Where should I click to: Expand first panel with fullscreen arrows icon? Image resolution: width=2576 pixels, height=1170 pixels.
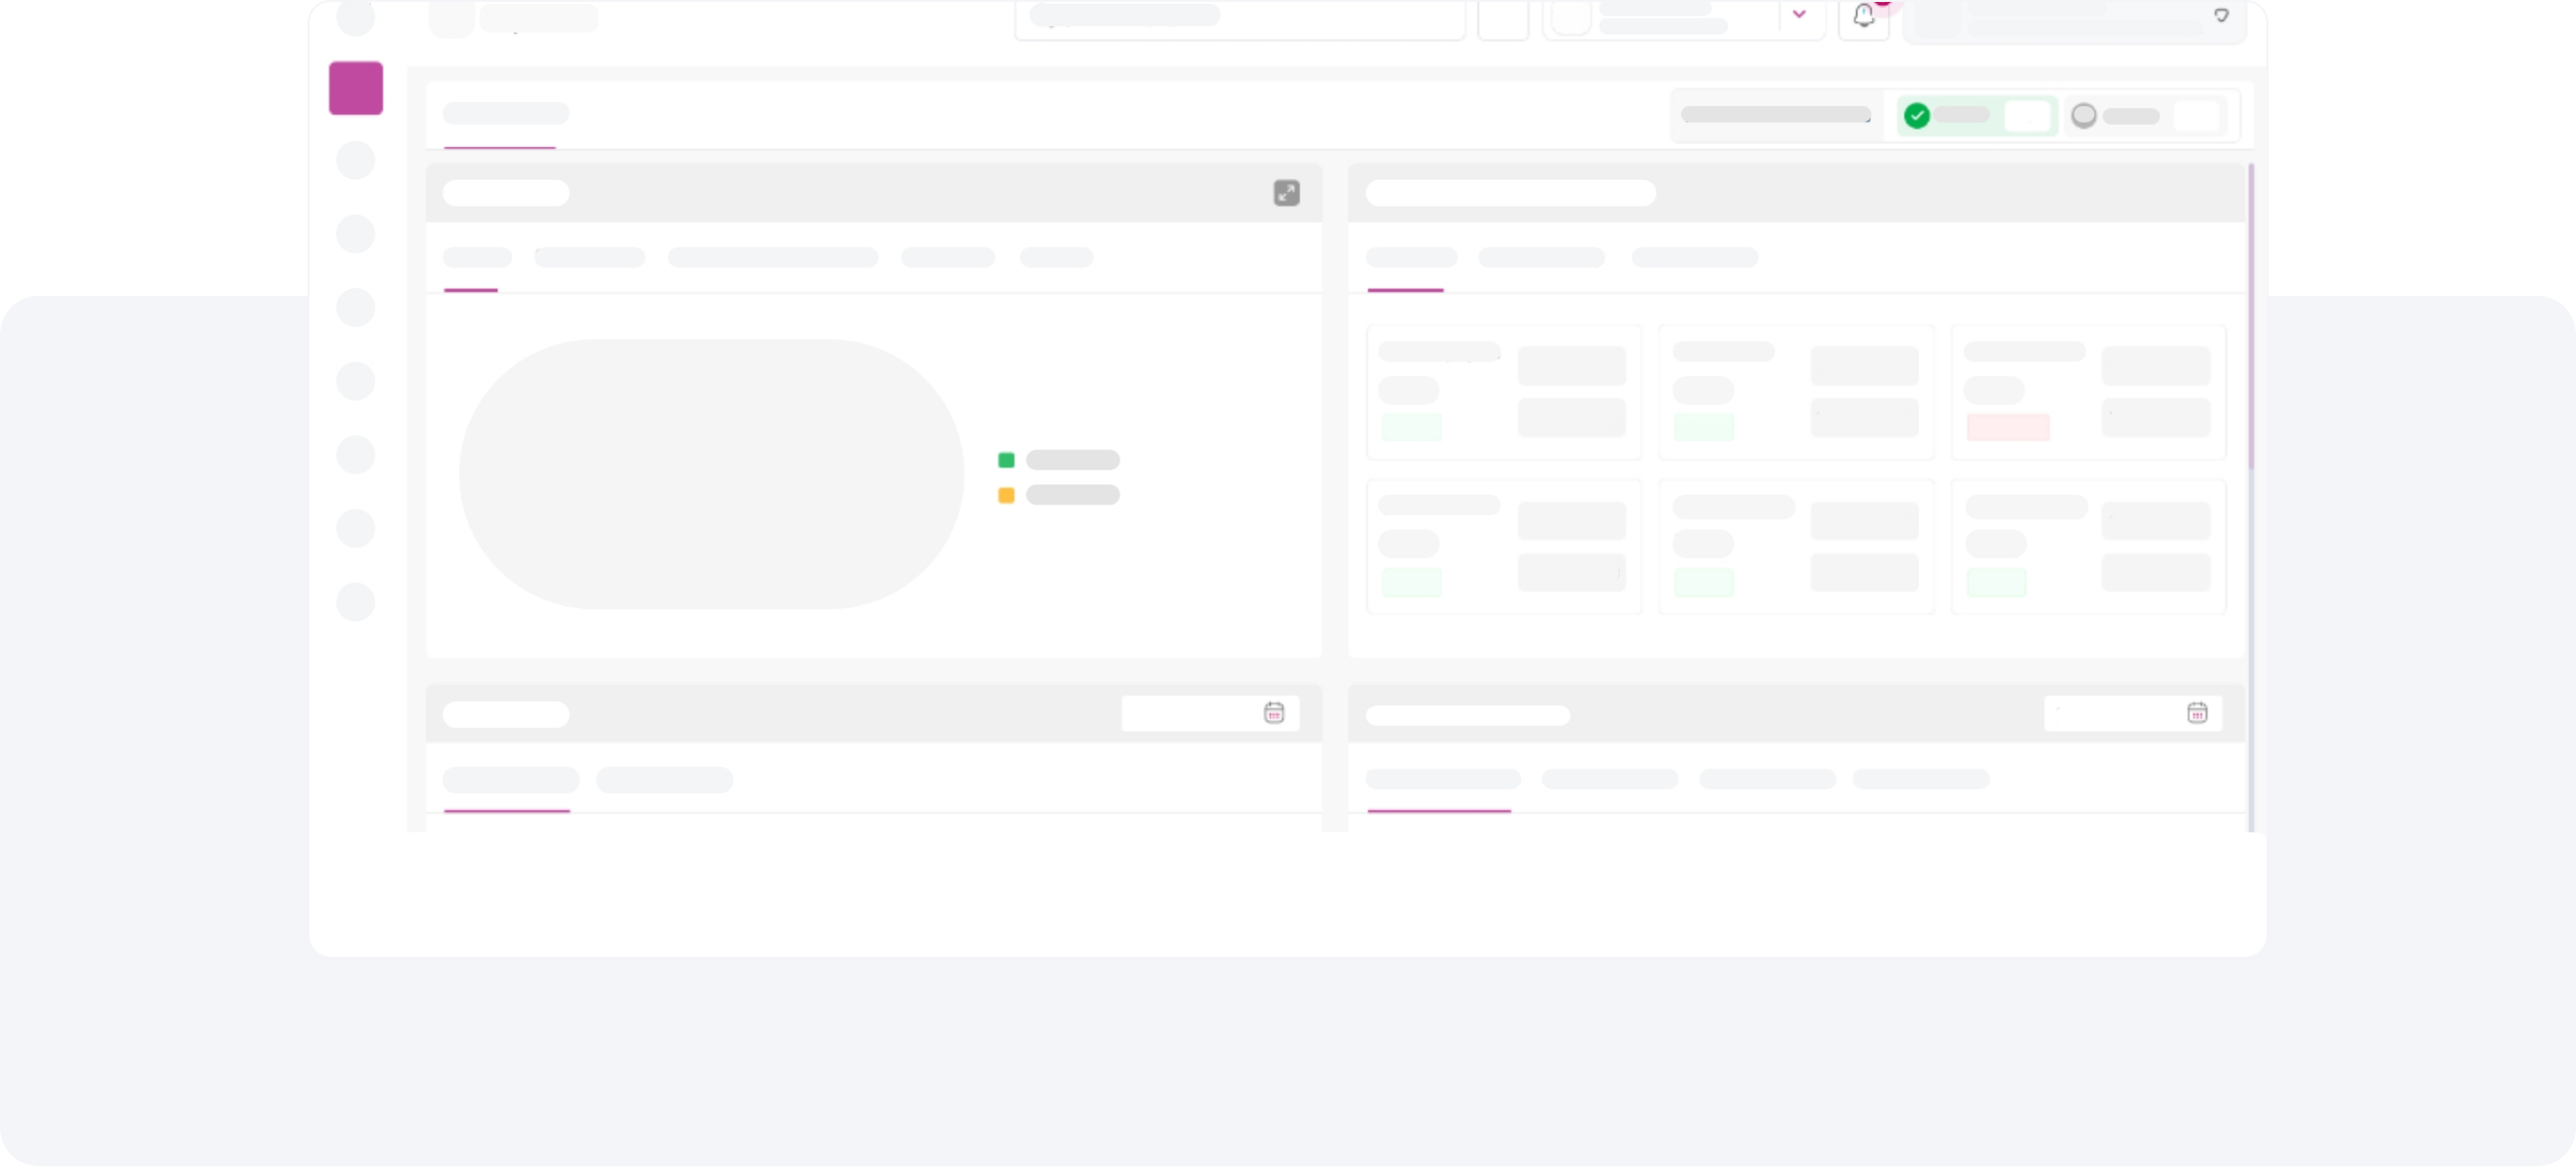1286,193
